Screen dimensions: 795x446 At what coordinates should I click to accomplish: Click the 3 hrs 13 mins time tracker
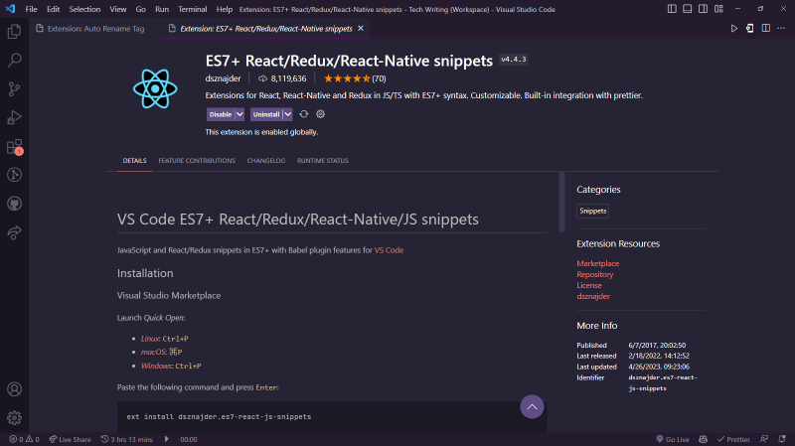[x=127, y=439]
